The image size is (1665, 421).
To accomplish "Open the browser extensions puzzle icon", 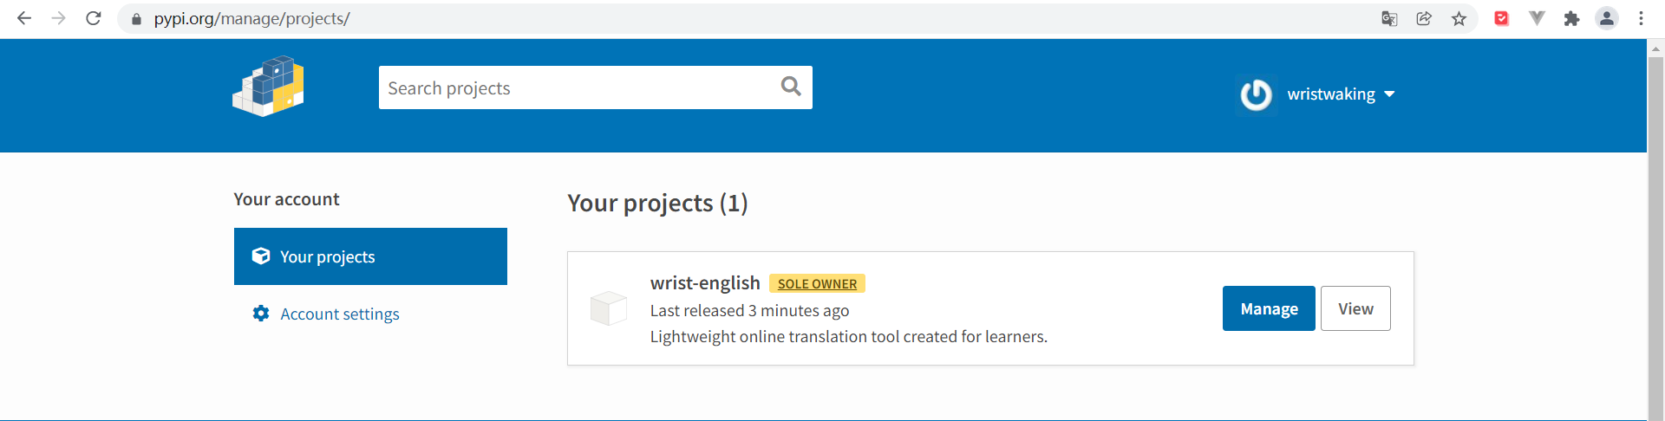I will [x=1571, y=19].
